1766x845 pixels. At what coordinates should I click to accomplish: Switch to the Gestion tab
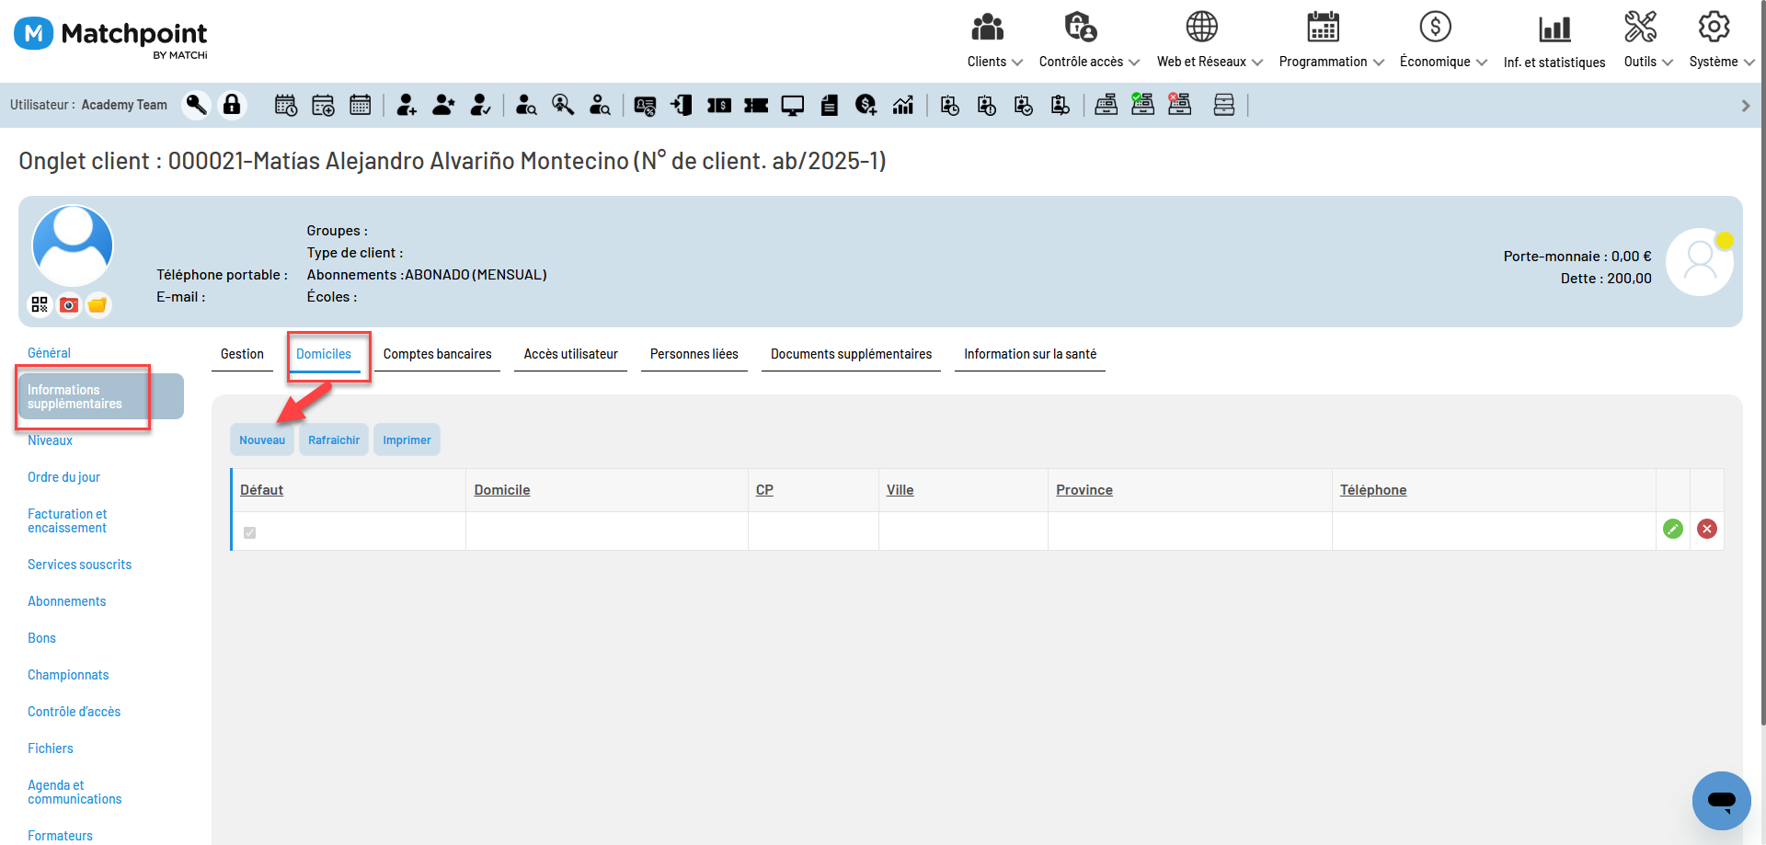point(242,354)
